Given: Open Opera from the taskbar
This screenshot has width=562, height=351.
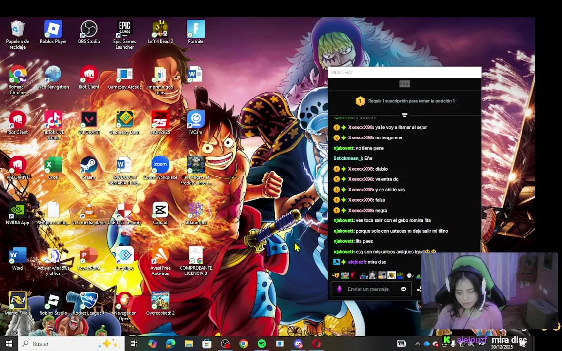Looking at the screenshot, I should [316, 344].
